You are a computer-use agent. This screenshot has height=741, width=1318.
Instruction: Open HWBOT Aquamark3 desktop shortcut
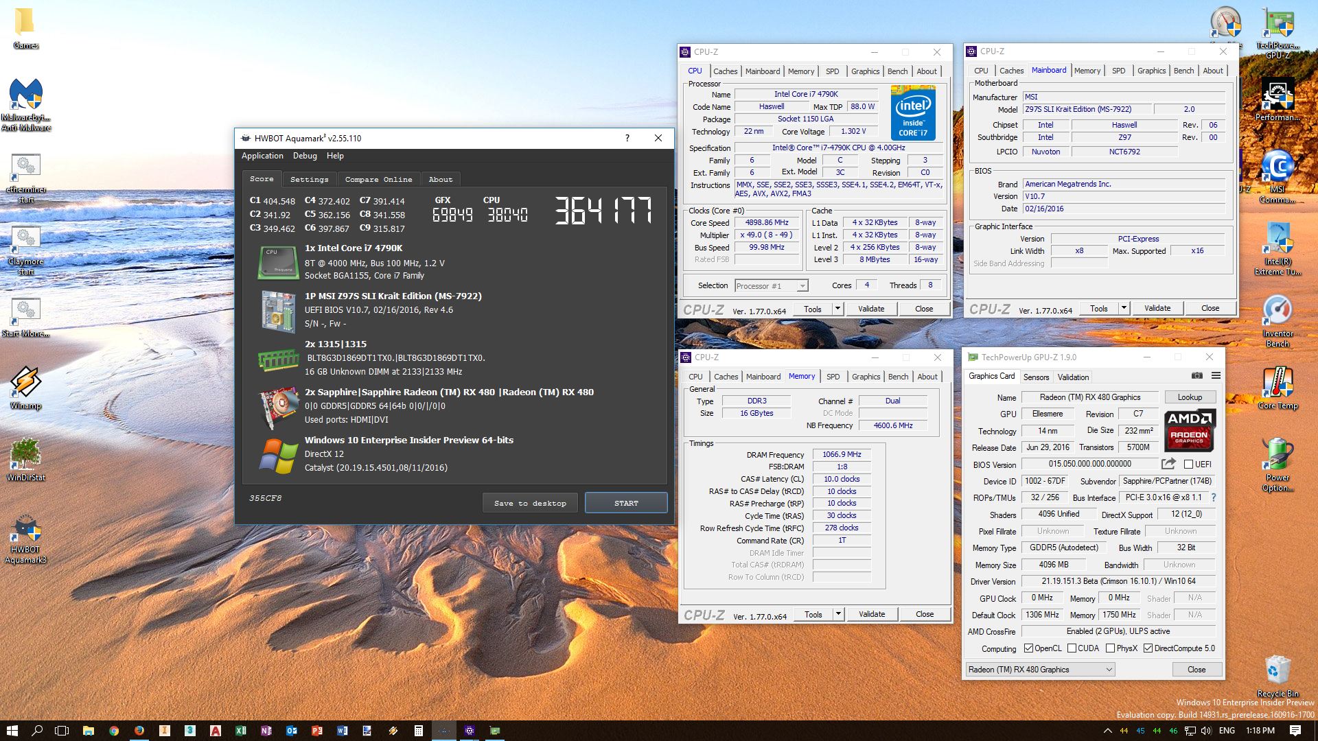[x=25, y=540]
